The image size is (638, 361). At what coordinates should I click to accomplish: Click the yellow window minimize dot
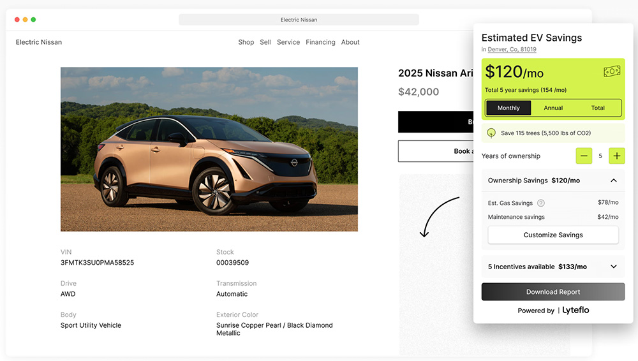(x=26, y=20)
